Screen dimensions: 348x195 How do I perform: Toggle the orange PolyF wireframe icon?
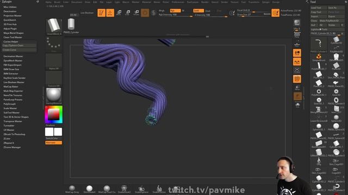tap(297, 79)
